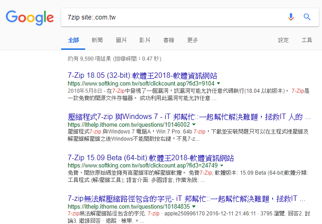Open 7-Zip 18.05 (32-bit) result link

tap(142, 76)
